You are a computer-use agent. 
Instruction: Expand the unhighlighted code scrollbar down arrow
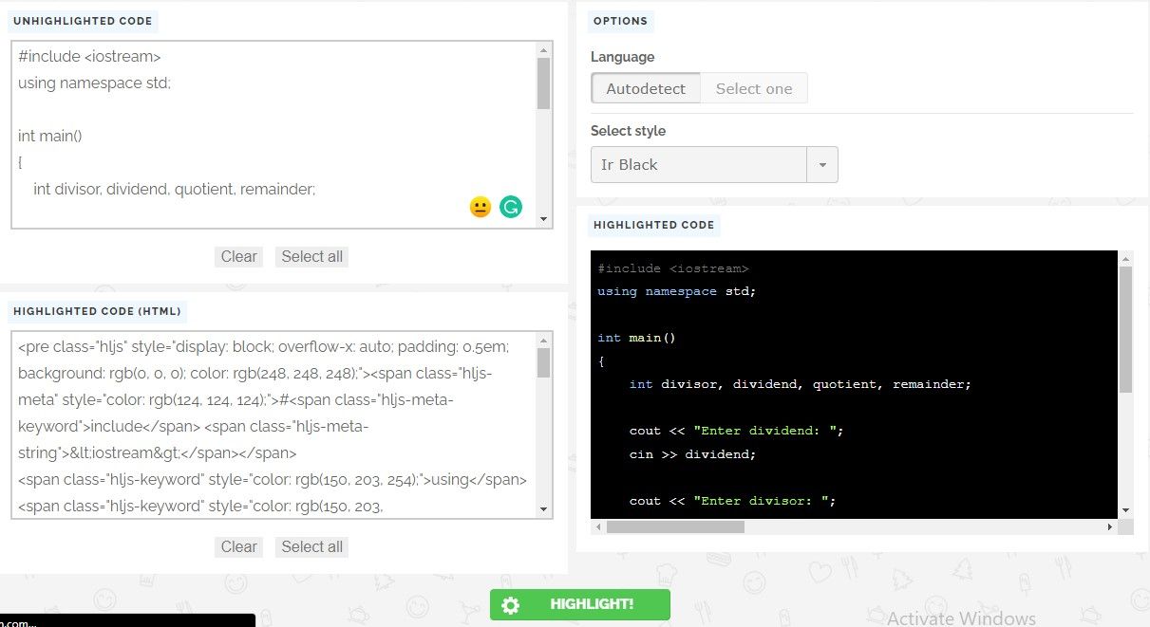[x=544, y=219]
